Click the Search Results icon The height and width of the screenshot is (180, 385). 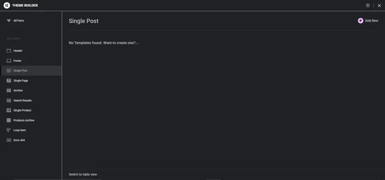tap(9, 100)
